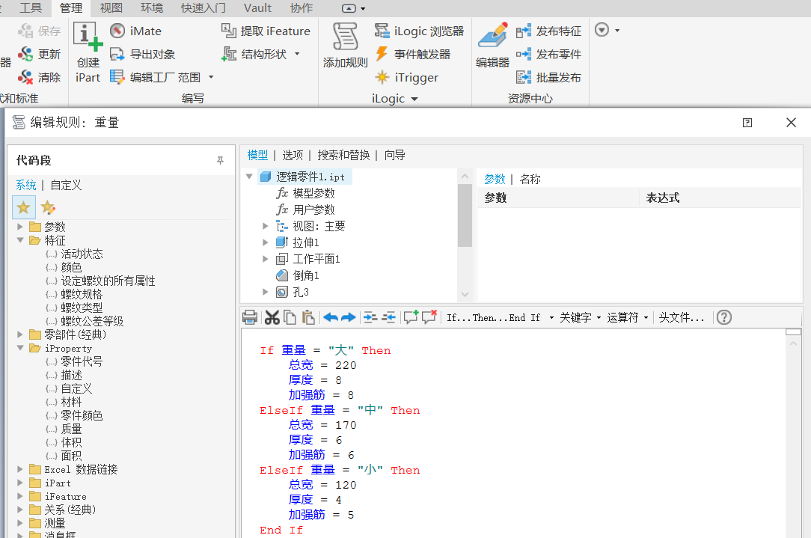811x538 pixels.
Task: Cut selection with scissors icon
Action: [x=272, y=317]
